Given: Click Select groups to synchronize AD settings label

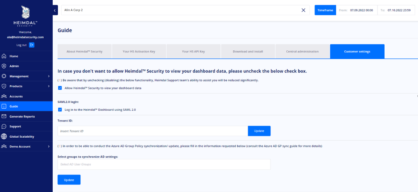Looking at the screenshot, I should coord(88,157).
